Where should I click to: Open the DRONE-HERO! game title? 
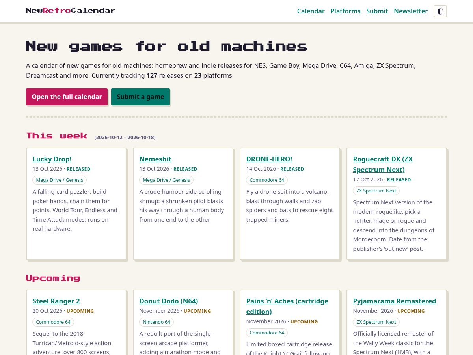point(269,159)
